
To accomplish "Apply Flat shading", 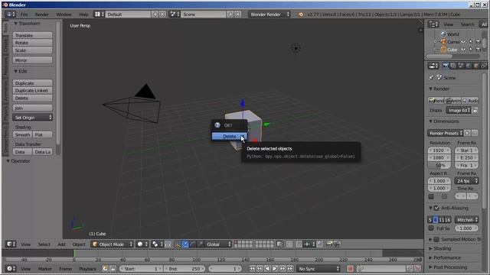I will point(43,134).
